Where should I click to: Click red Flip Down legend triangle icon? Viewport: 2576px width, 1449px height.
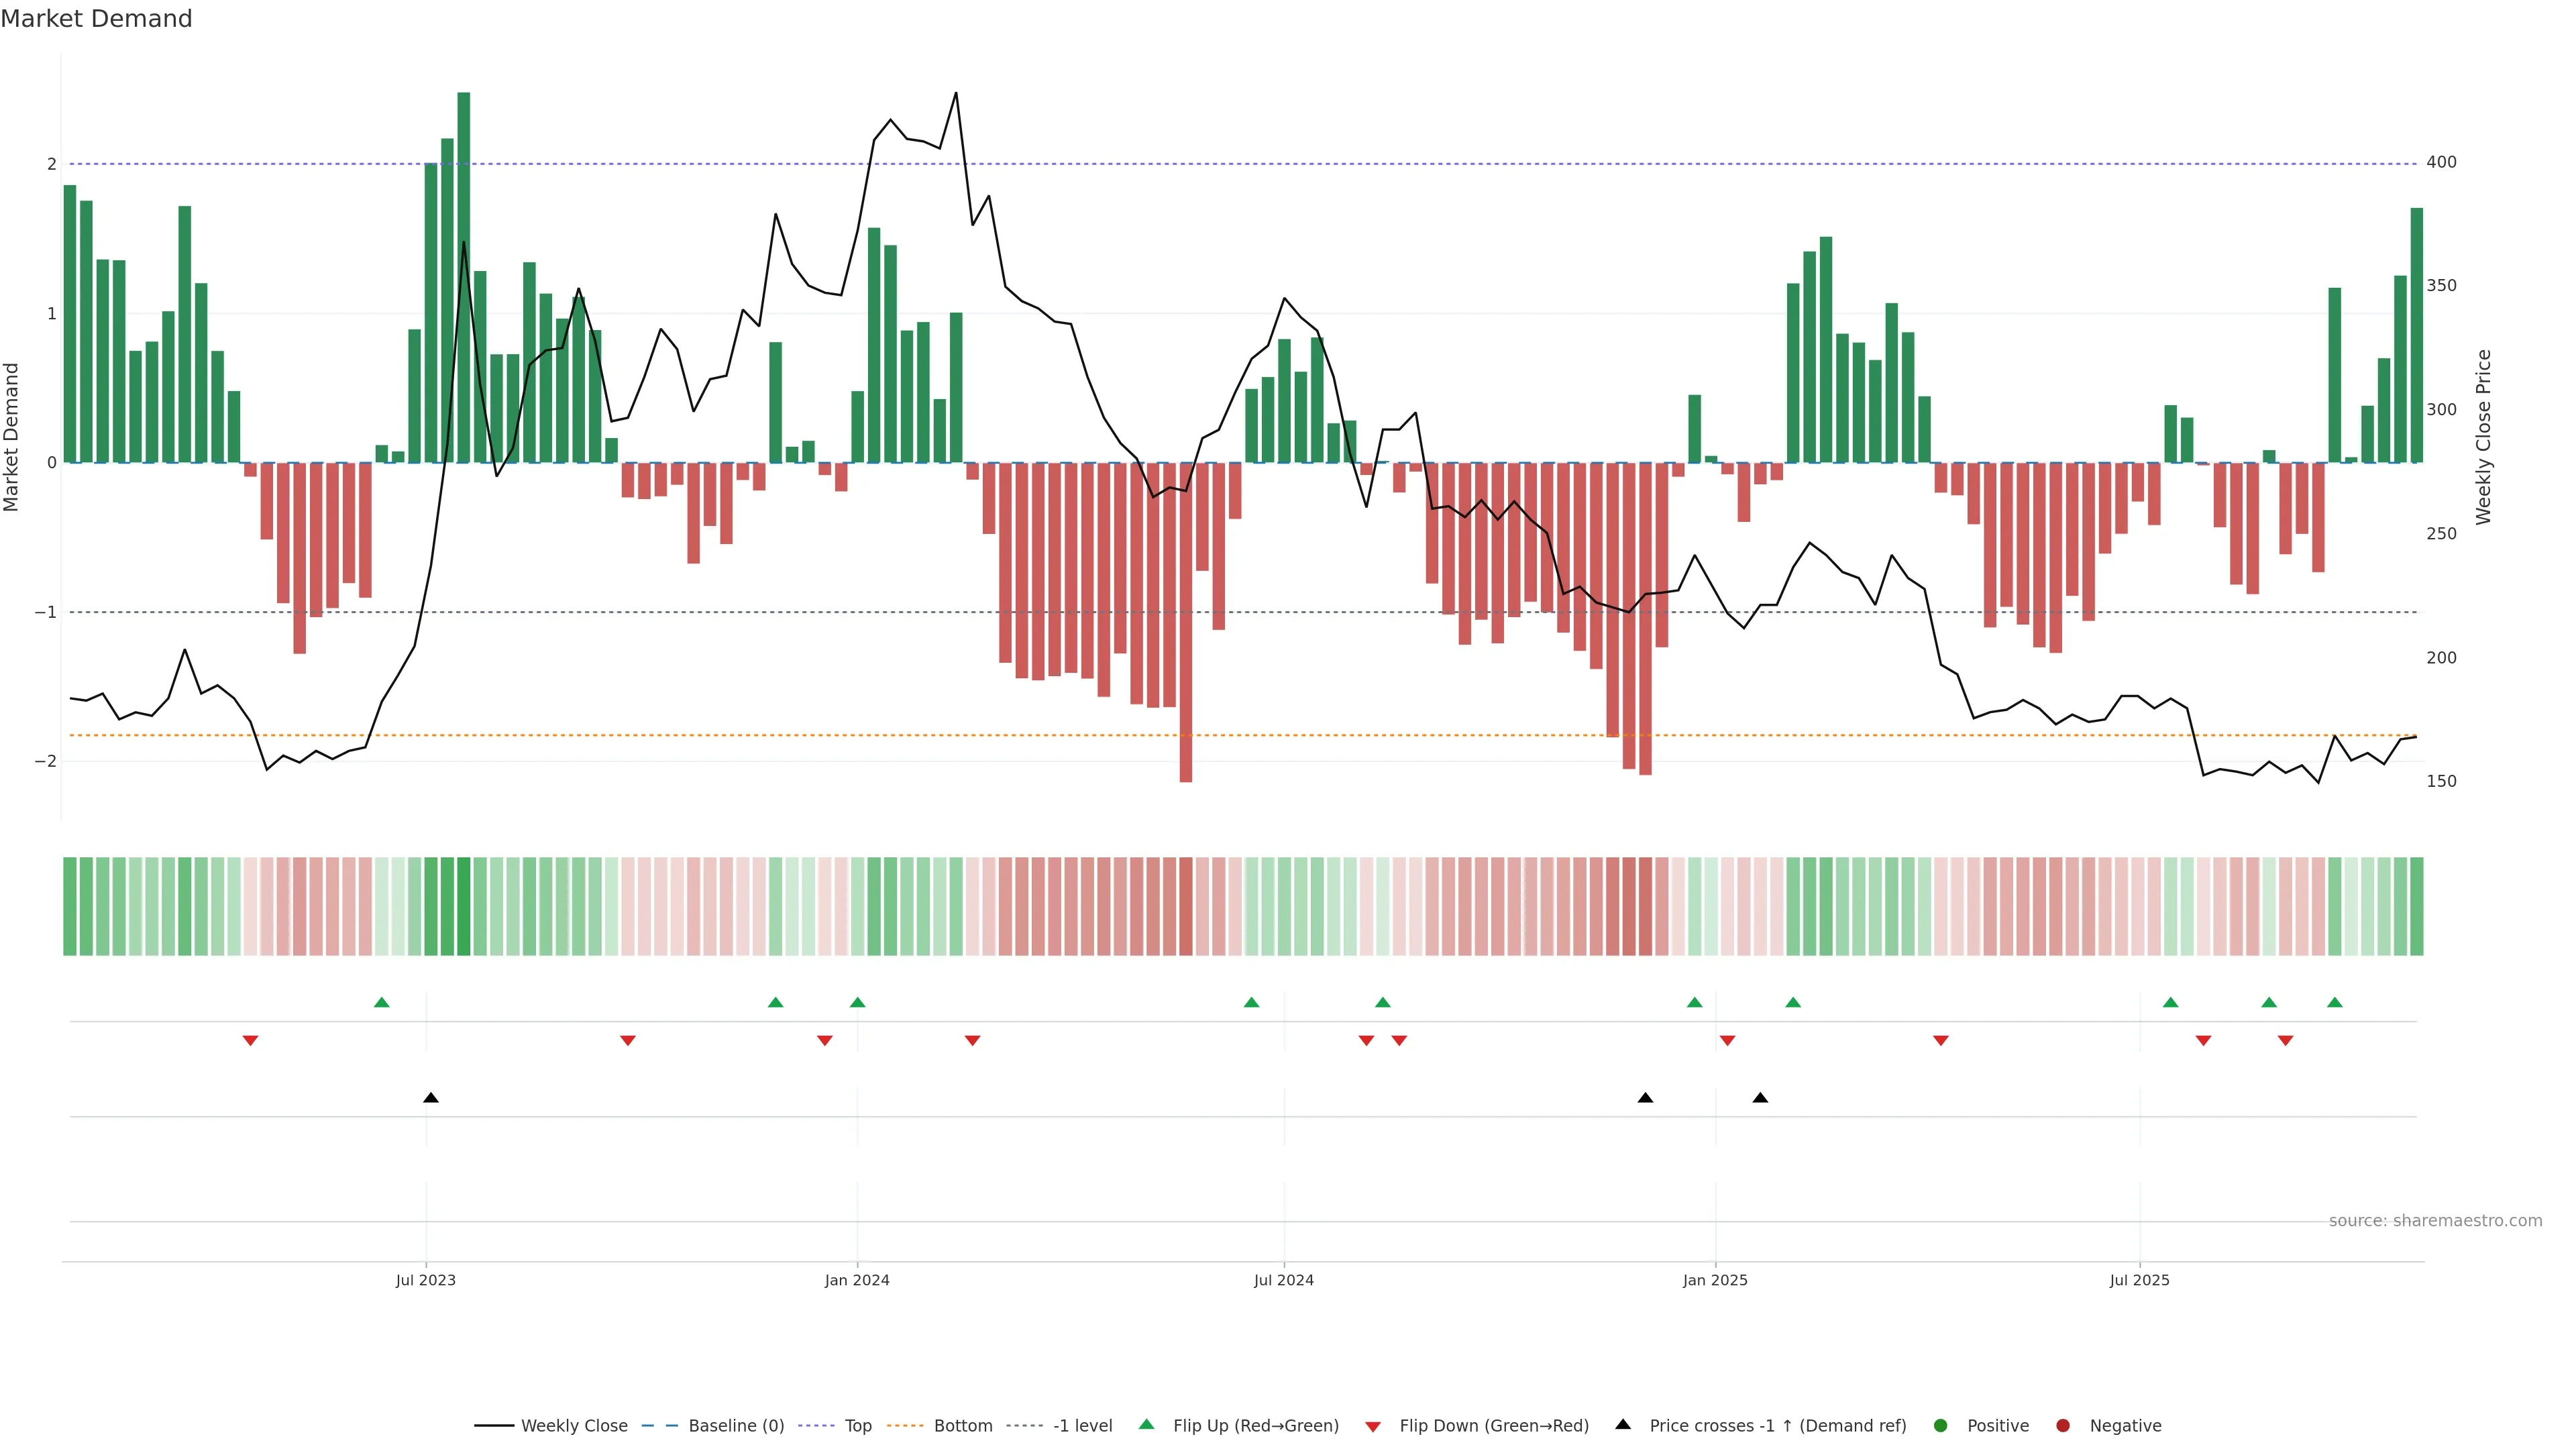coord(1373,1426)
